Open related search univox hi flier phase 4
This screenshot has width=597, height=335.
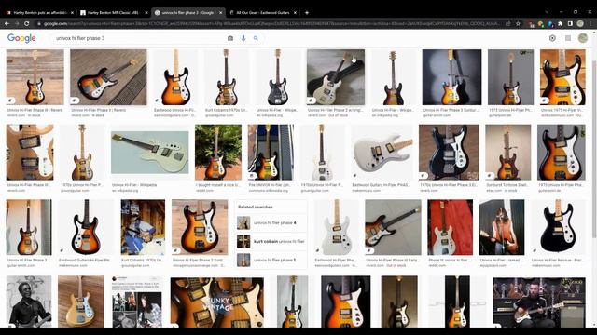[x=271, y=222]
